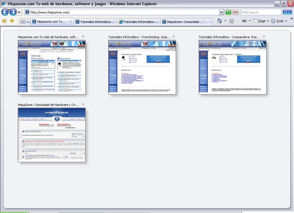Click the Forward navigation arrow
The height and width of the screenshot is (213, 294).
coord(13,12)
